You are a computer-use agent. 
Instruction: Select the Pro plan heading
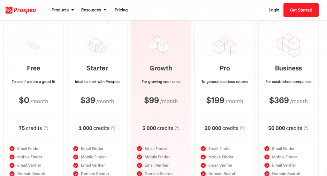tap(224, 68)
